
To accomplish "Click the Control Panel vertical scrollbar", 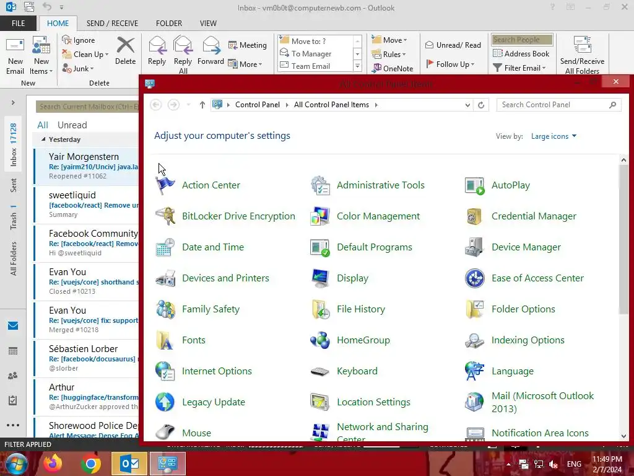I will (623, 239).
